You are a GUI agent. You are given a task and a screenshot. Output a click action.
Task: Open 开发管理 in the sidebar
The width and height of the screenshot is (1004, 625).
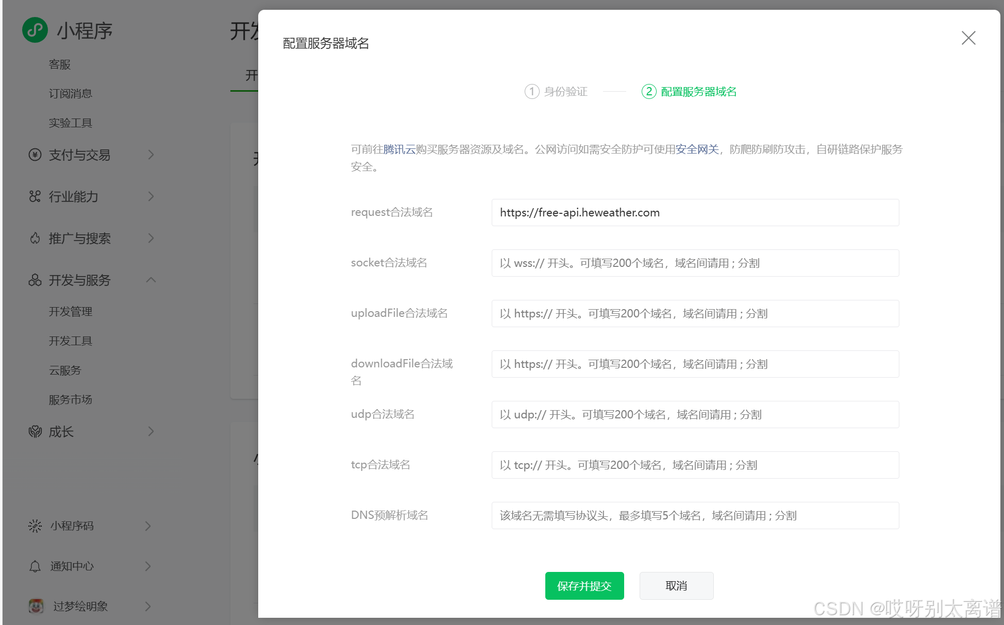[71, 311]
